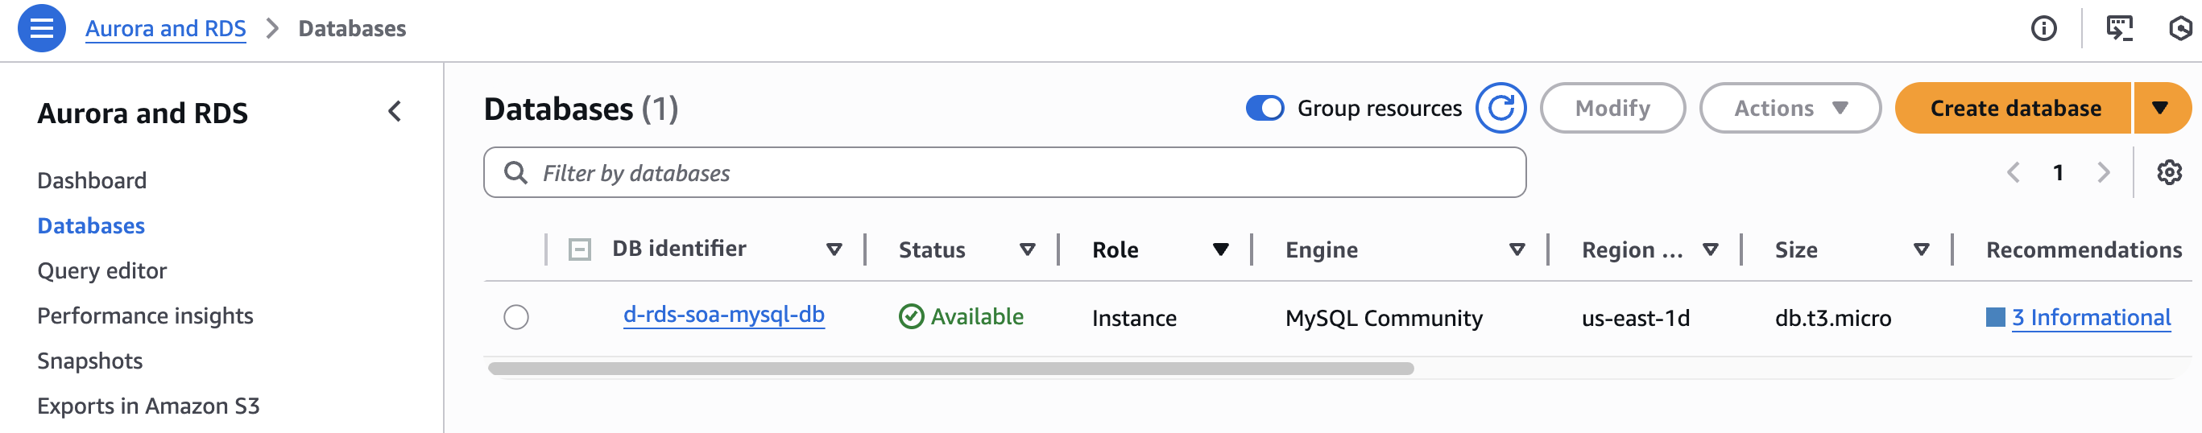This screenshot has height=433, width=2202.
Task: Click the horizontal table scrollbar
Action: click(x=950, y=369)
